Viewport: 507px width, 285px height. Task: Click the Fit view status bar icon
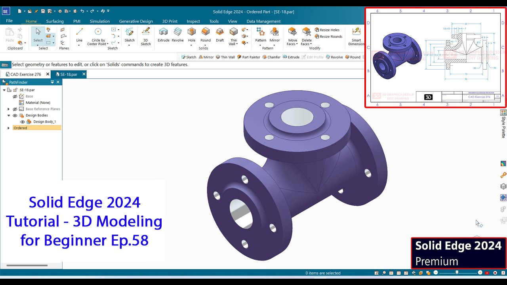pyautogui.click(x=391, y=273)
